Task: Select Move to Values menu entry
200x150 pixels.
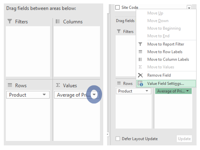Action: point(161,67)
